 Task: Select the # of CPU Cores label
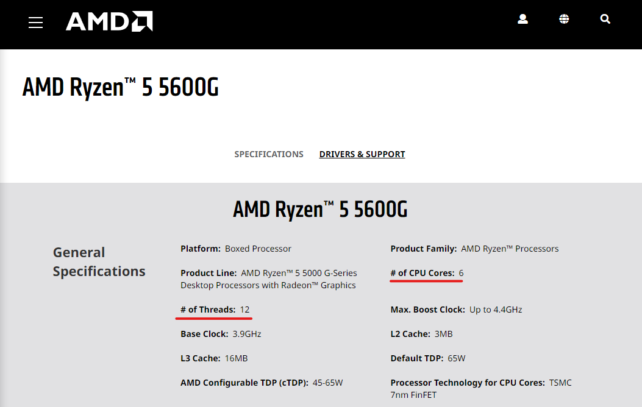[422, 273]
